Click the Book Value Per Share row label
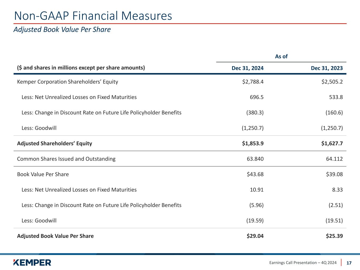 (x=43, y=174)
